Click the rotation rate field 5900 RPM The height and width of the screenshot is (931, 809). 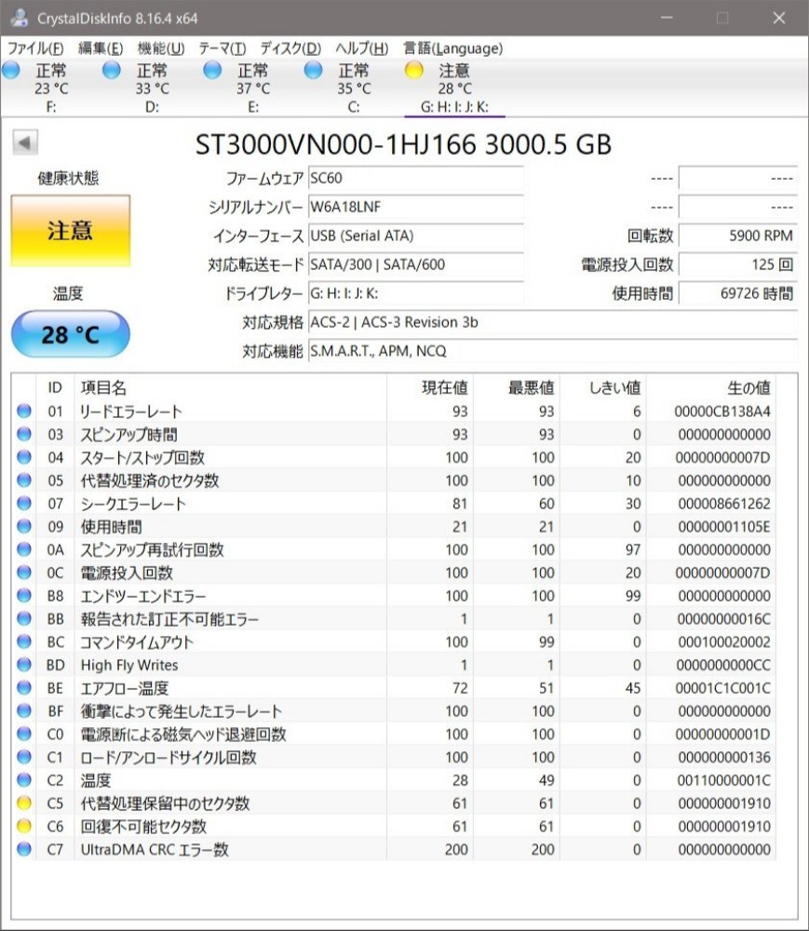click(x=737, y=236)
